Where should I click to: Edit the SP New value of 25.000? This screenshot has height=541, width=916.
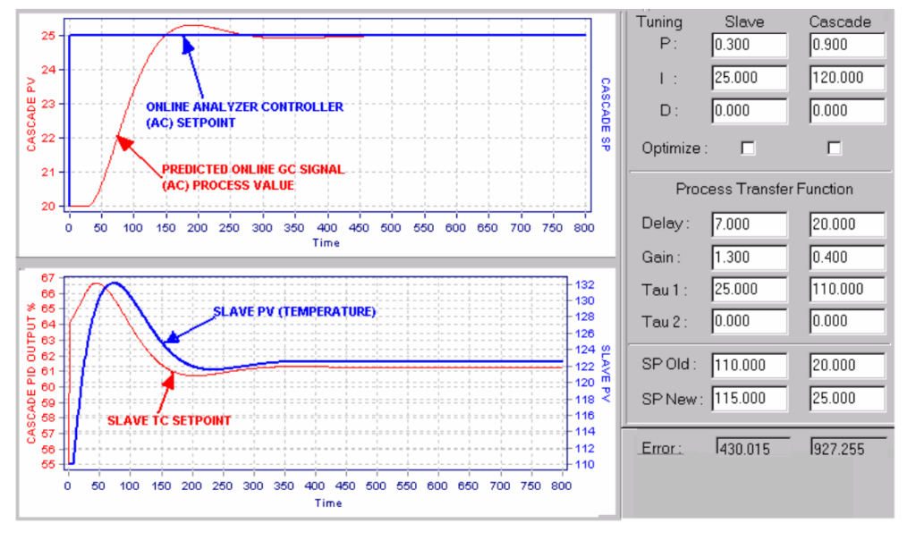(847, 398)
